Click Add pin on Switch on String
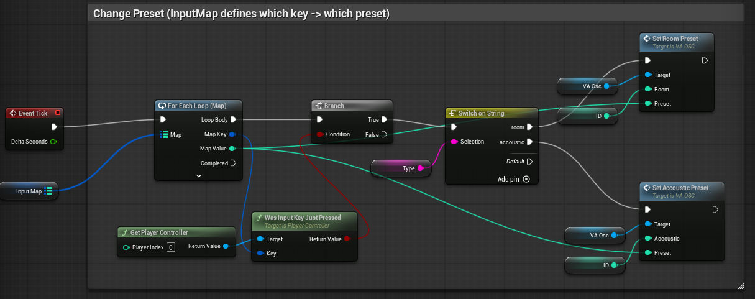Screen dimensions: 755x299 point(514,179)
